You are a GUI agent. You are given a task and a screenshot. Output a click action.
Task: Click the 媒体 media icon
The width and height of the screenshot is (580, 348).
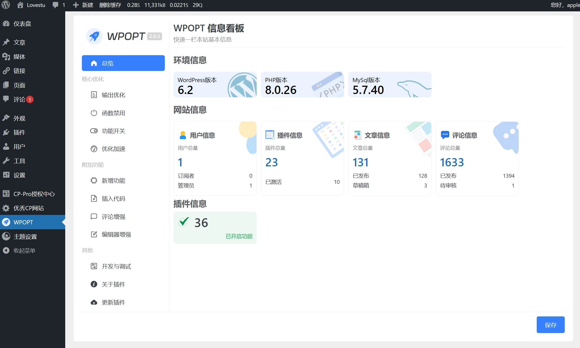coord(6,57)
